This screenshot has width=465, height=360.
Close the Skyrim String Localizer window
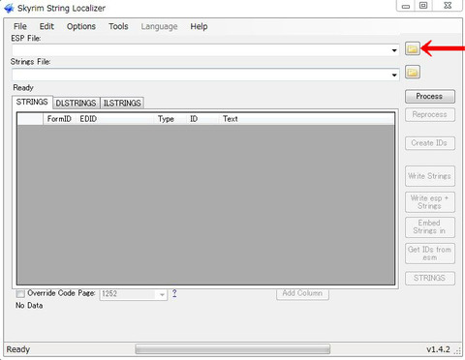448,6
